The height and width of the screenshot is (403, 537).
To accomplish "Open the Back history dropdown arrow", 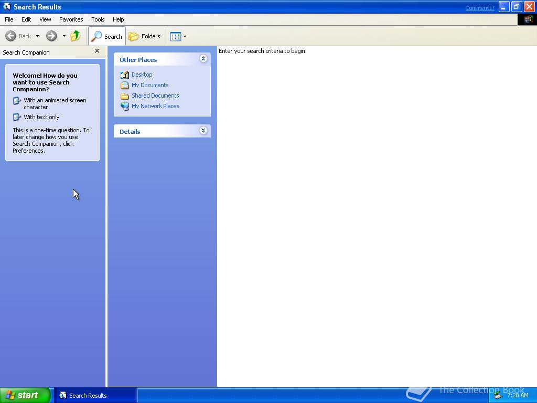I will pos(37,36).
